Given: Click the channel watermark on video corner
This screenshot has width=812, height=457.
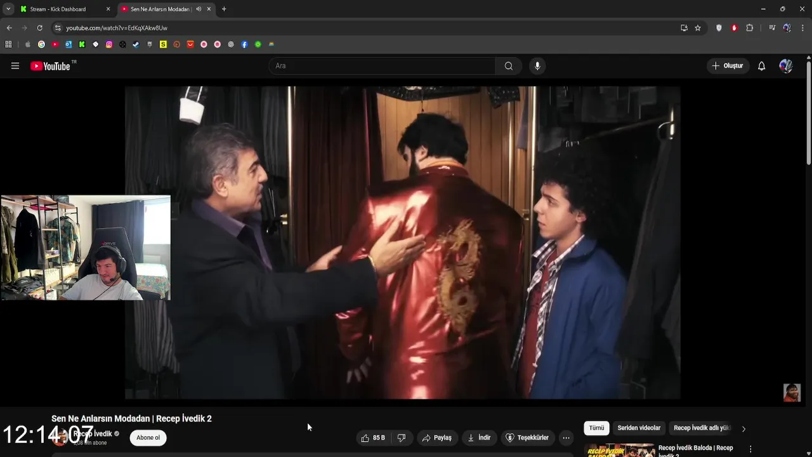Looking at the screenshot, I should click(x=792, y=392).
